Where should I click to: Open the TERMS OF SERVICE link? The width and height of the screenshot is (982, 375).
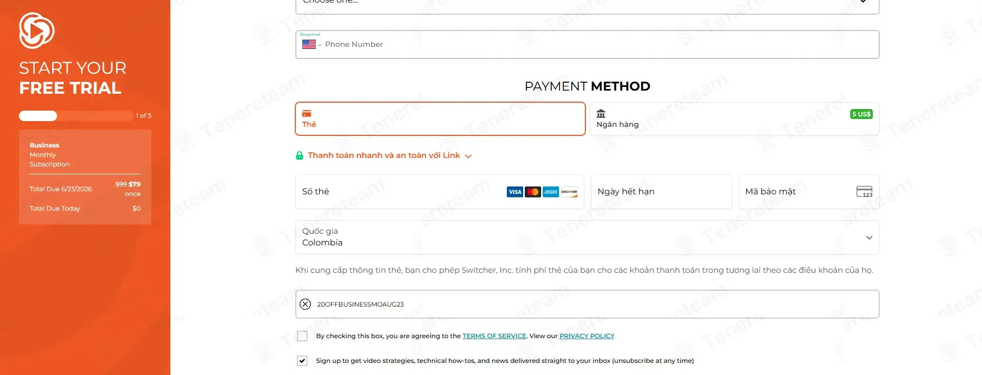coord(494,336)
